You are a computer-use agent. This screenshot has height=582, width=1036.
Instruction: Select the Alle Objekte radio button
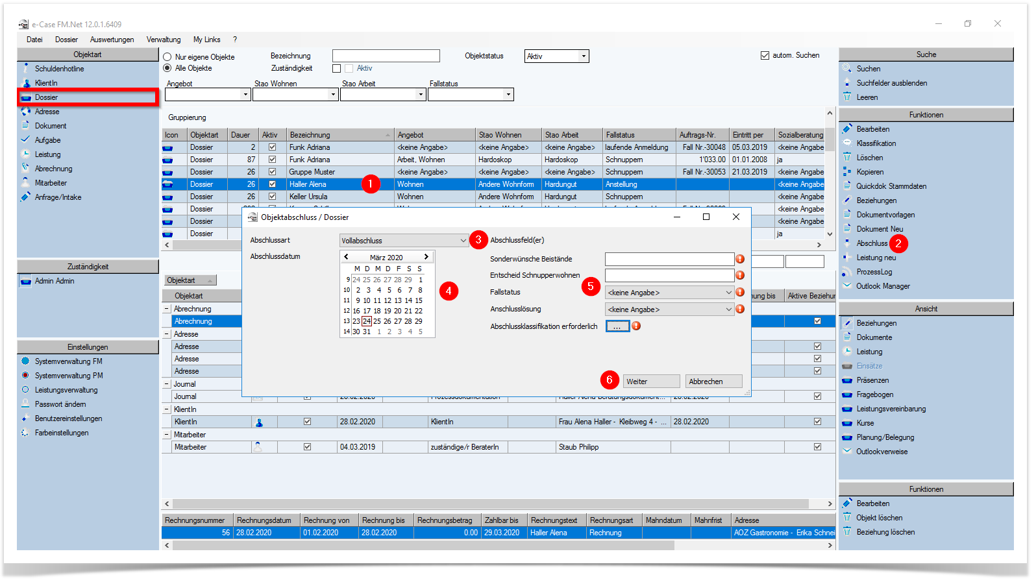167,68
